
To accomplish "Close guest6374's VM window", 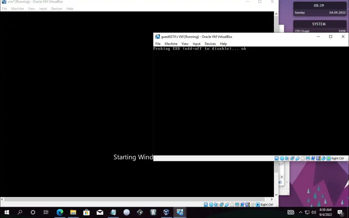I will coord(343,37).
